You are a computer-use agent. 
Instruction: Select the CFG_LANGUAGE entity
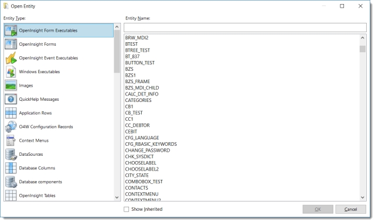click(x=142, y=138)
